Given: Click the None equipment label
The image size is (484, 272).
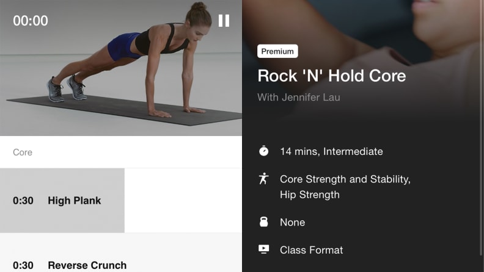Looking at the screenshot, I should [292, 223].
